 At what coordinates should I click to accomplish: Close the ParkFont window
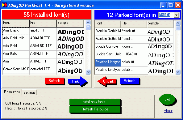tap(178, 5)
